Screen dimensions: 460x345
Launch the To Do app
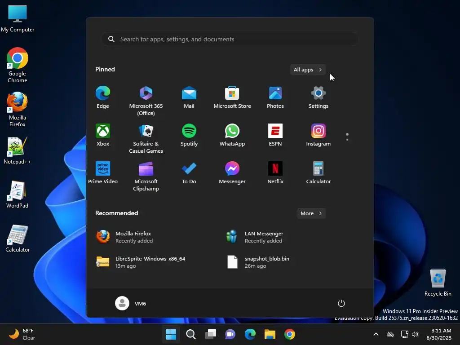[189, 173]
